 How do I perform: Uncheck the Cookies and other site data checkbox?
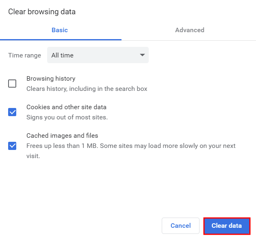click(12, 112)
